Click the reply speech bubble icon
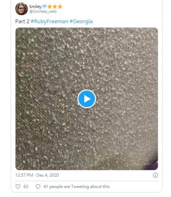The image size is (171, 197). click(x=38, y=187)
